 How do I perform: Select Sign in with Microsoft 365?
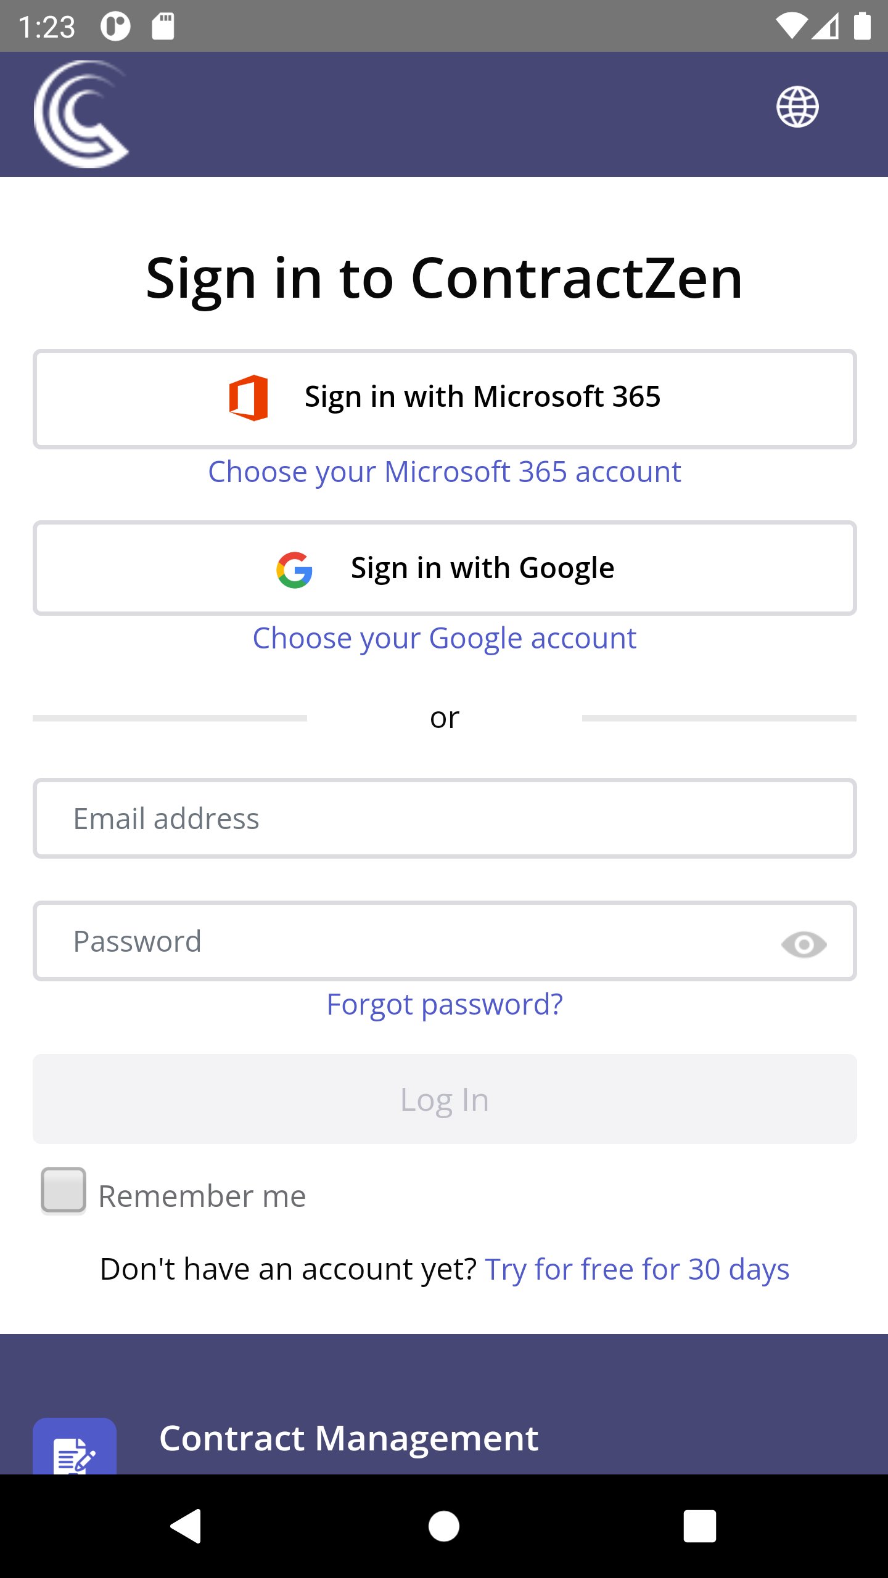tap(444, 398)
